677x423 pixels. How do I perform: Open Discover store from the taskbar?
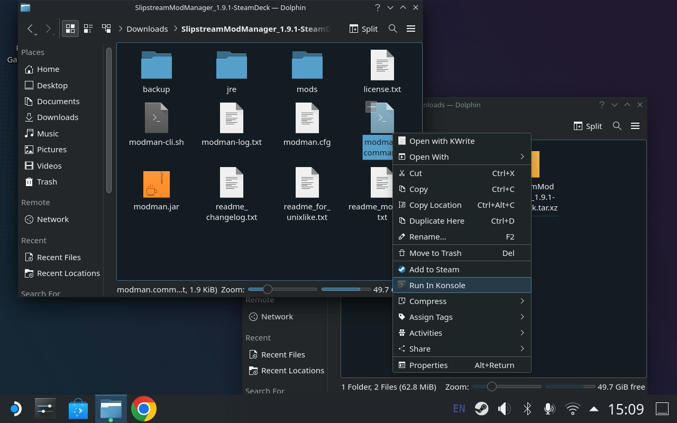coord(78,409)
